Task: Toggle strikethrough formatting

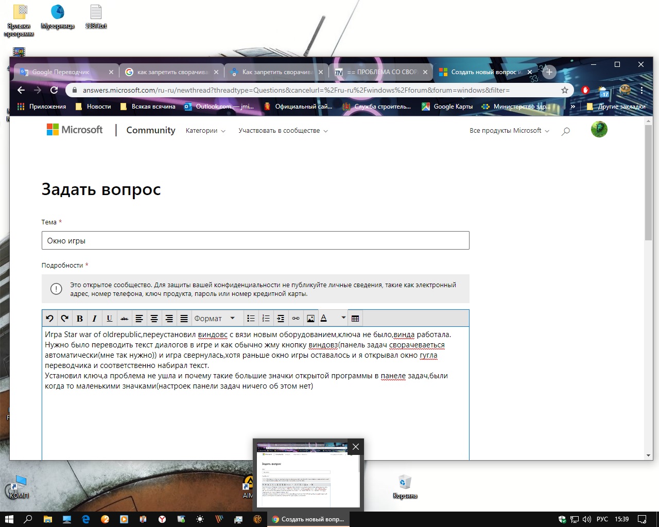Action: click(125, 319)
